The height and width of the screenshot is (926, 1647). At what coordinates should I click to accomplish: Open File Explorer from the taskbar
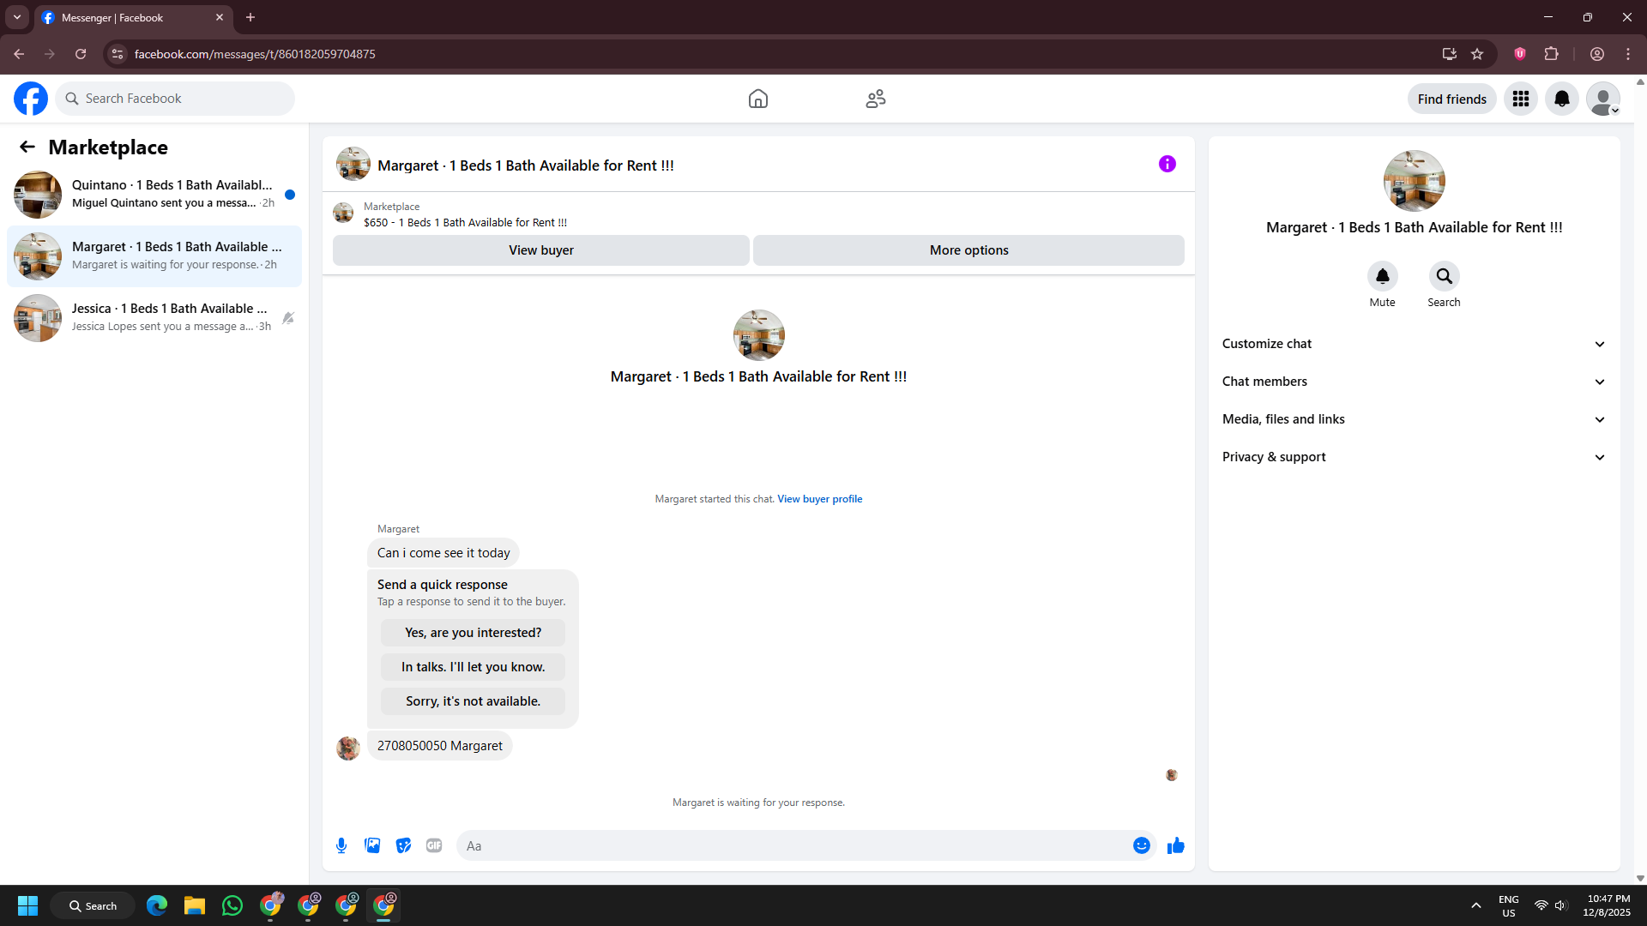[195, 905]
